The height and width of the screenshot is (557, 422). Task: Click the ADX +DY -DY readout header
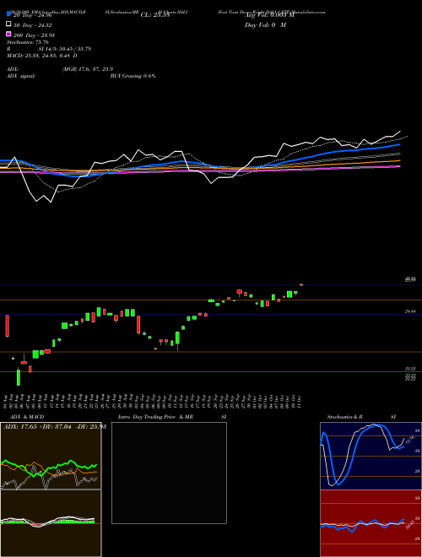pyautogui.click(x=55, y=426)
